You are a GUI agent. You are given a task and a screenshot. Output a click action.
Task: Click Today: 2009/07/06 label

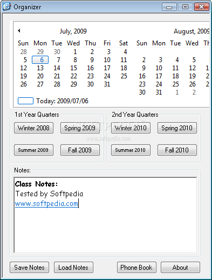pyautogui.click(x=62, y=101)
